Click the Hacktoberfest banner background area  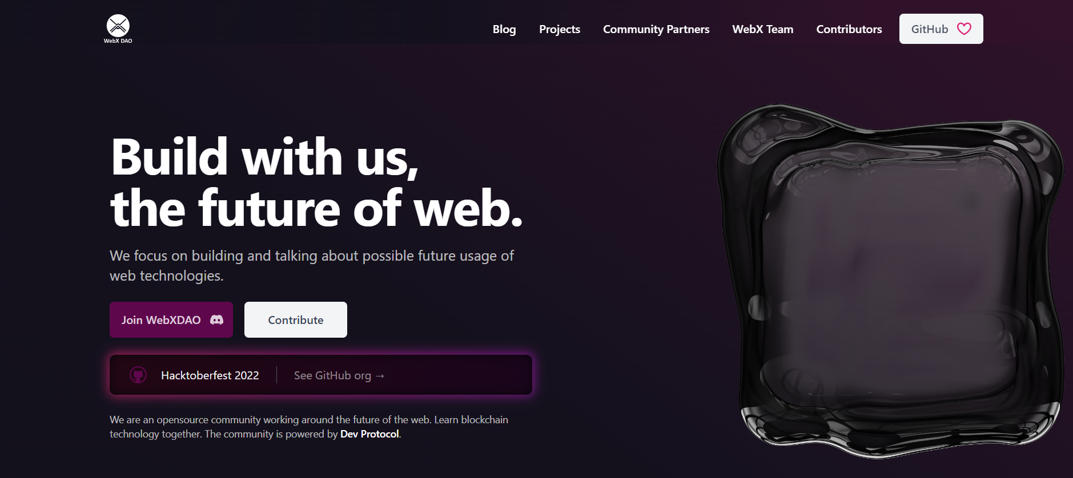click(x=457, y=375)
